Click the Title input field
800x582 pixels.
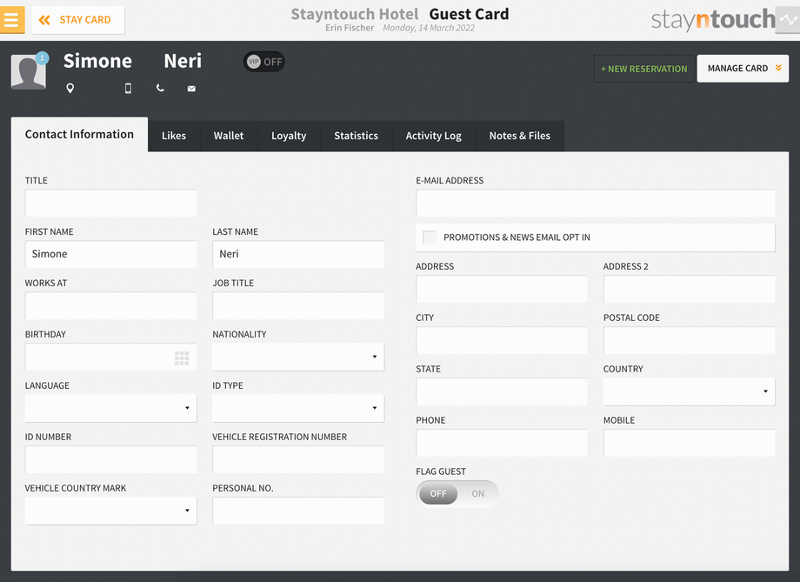point(110,204)
